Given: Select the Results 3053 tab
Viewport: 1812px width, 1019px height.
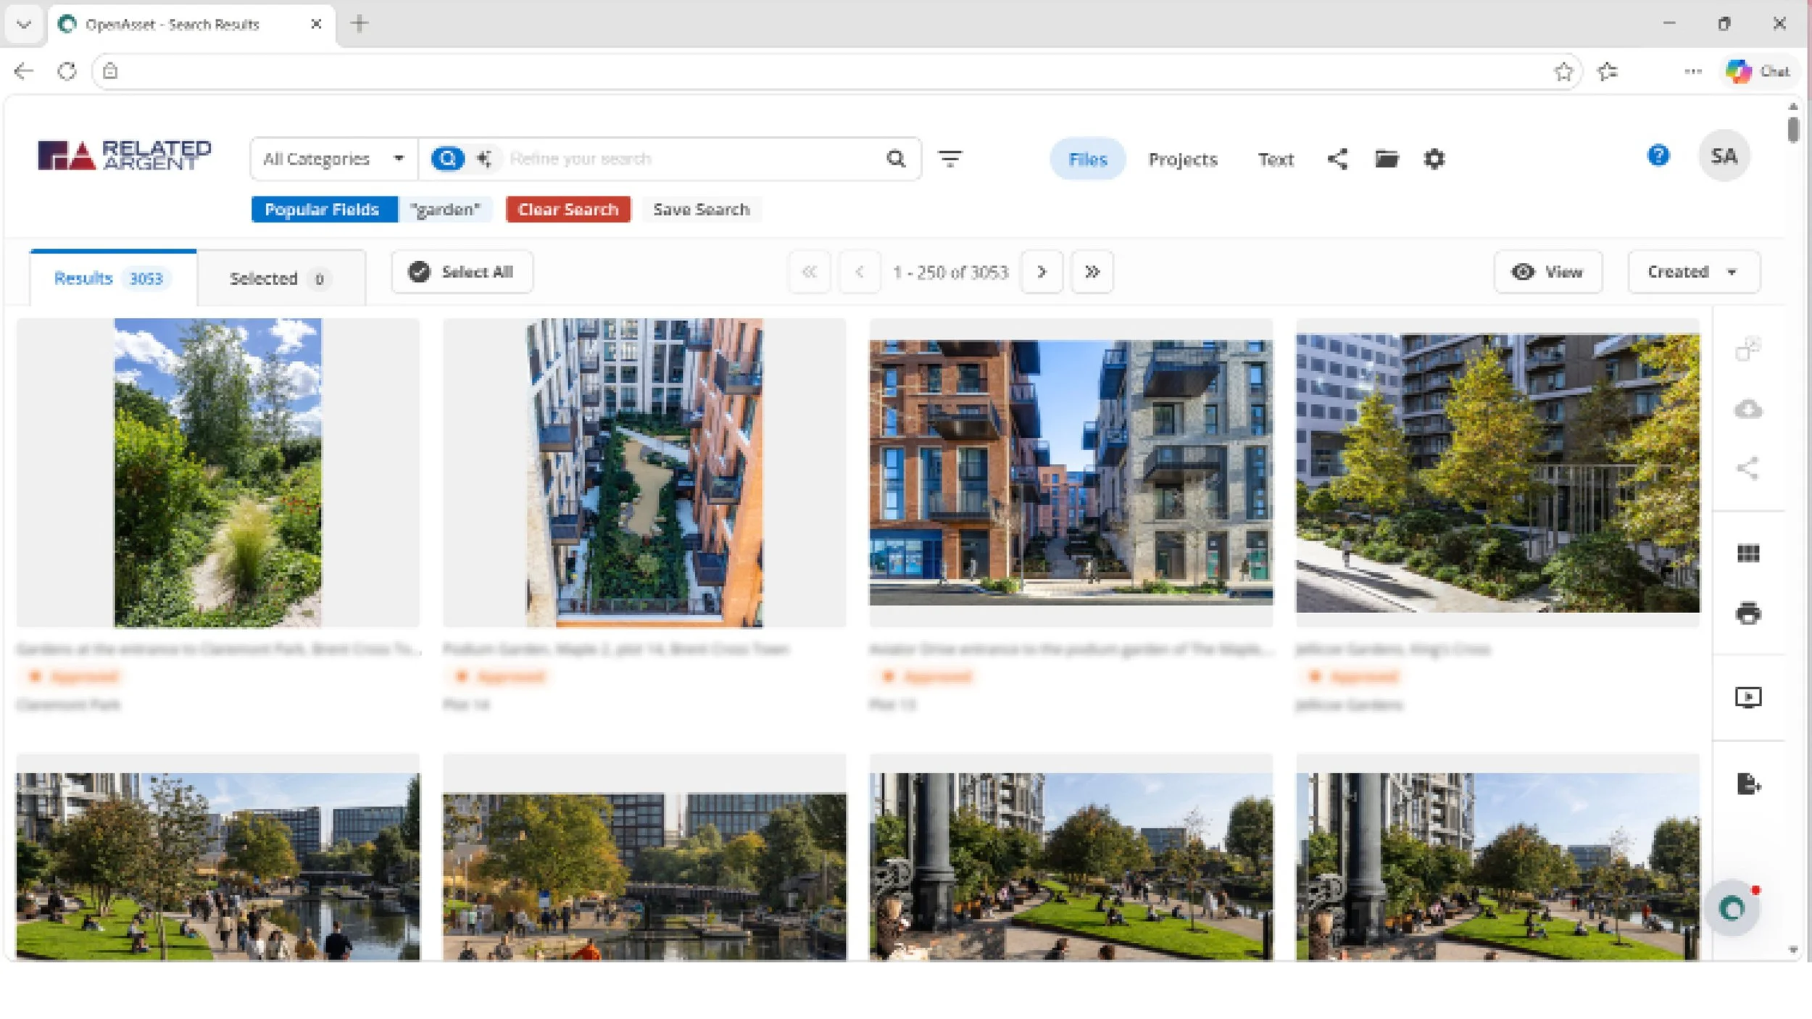Looking at the screenshot, I should [x=112, y=278].
